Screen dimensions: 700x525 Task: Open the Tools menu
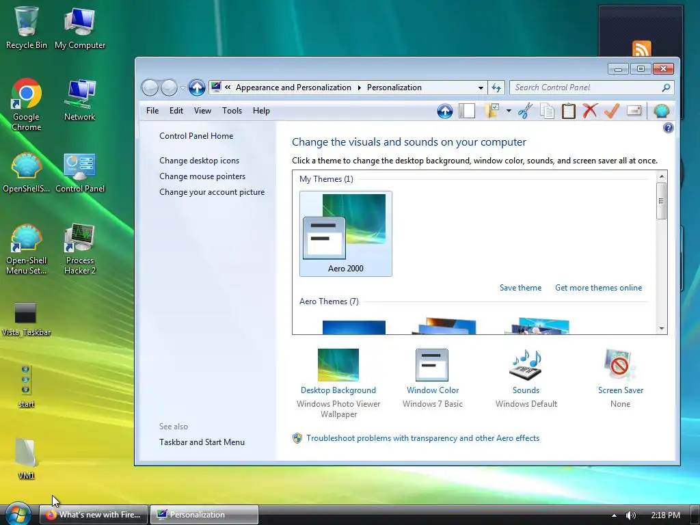232,111
